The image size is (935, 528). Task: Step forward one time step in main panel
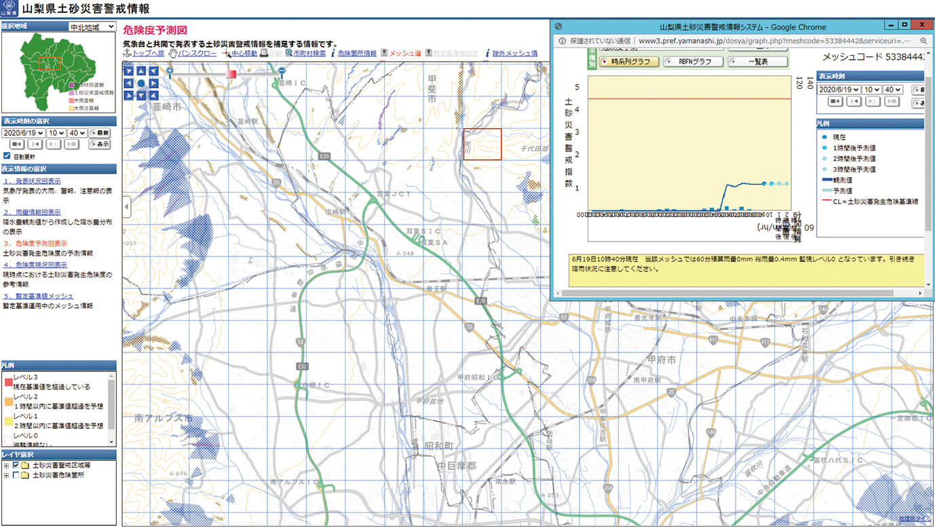[x=54, y=144]
